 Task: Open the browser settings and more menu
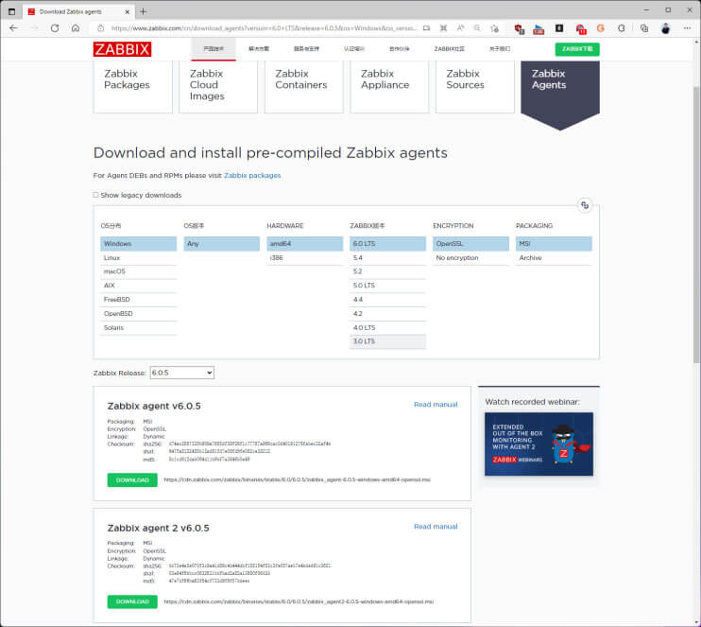[687, 28]
